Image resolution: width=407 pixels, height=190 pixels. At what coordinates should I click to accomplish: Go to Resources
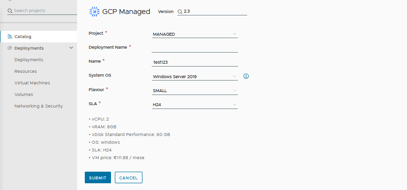point(26,71)
